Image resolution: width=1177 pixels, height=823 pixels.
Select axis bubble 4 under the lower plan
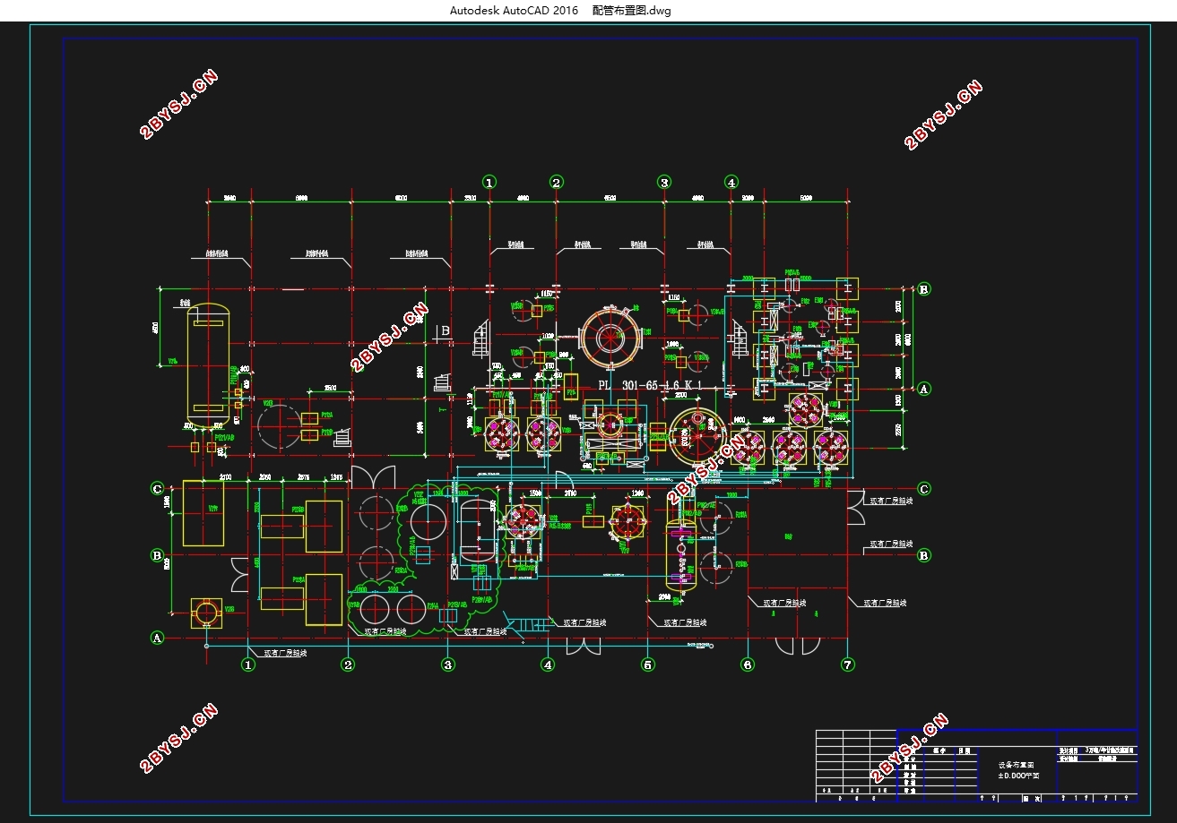[549, 664]
